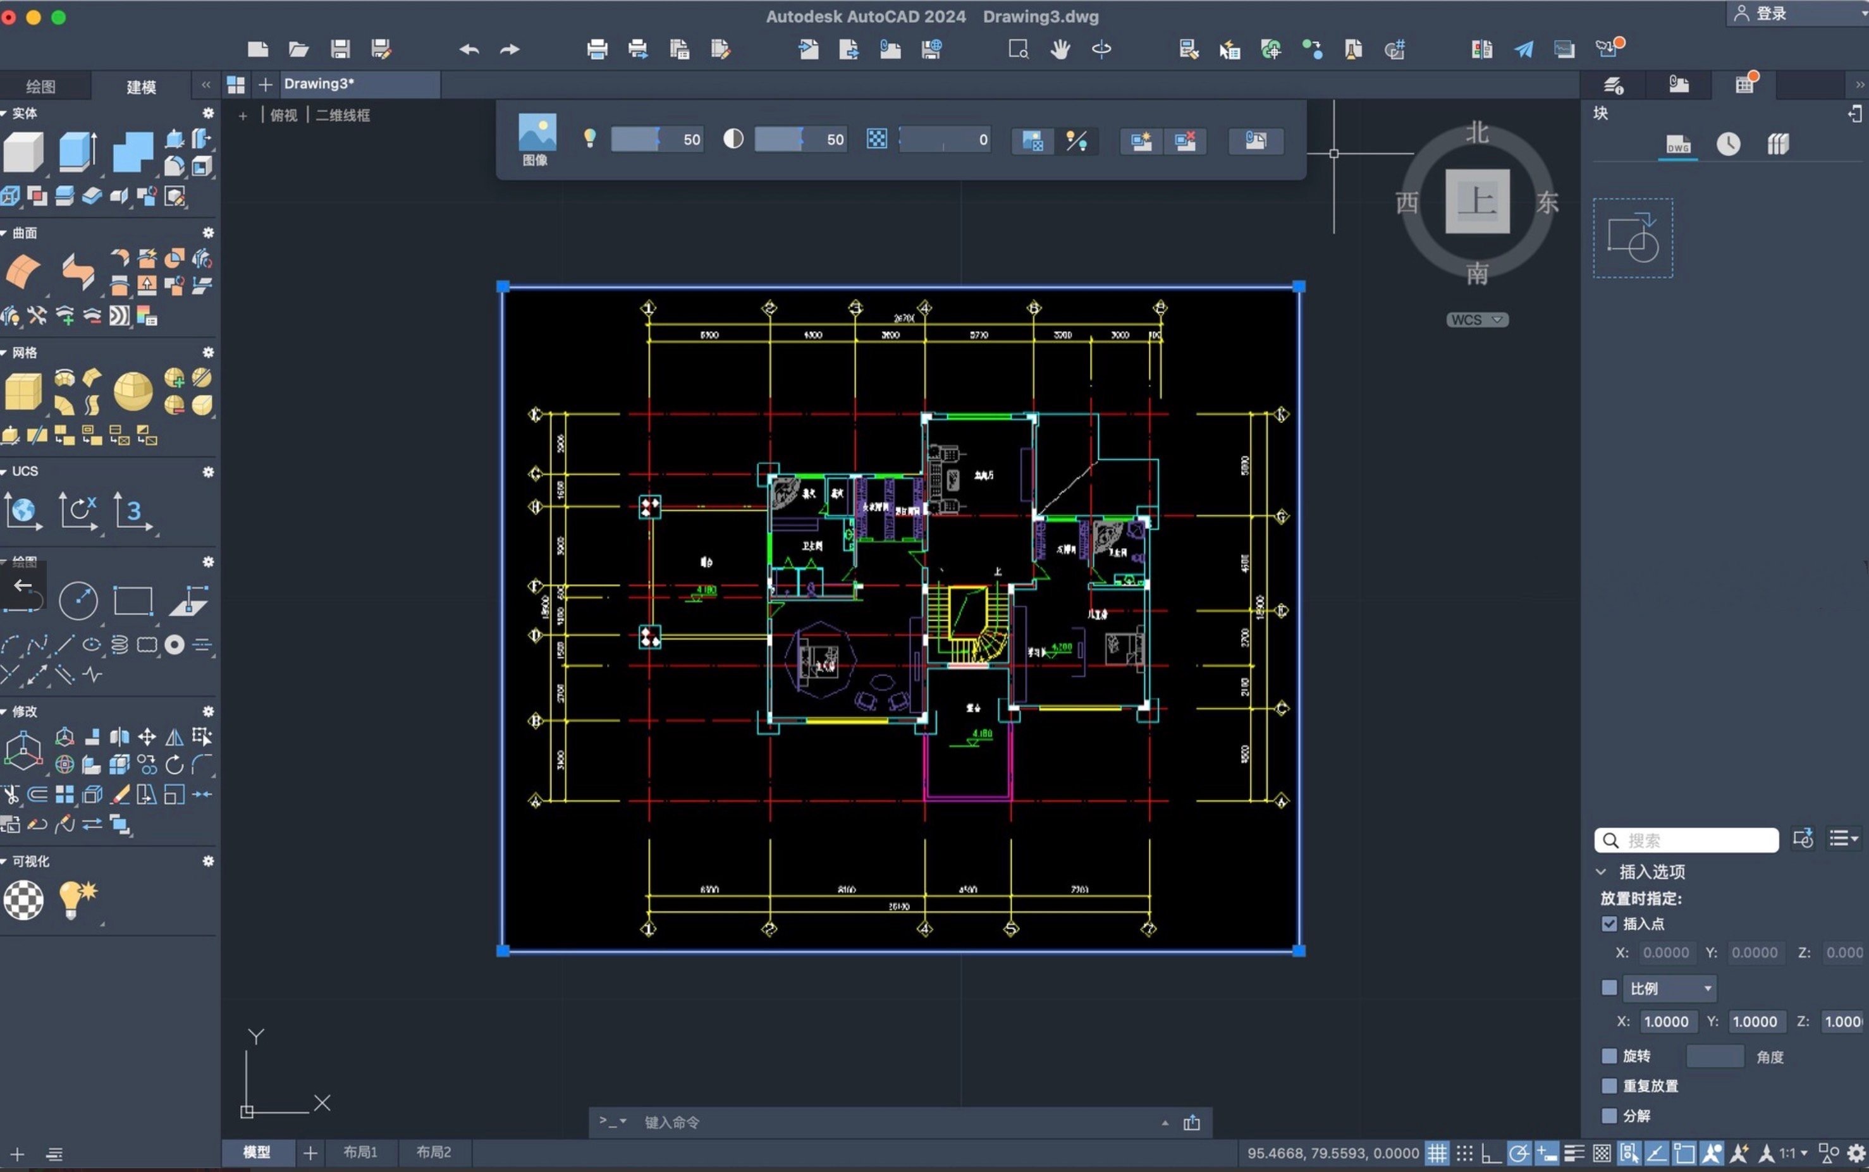Click the Plot printer icon
Viewport: 1869px width, 1172px height.
[597, 49]
